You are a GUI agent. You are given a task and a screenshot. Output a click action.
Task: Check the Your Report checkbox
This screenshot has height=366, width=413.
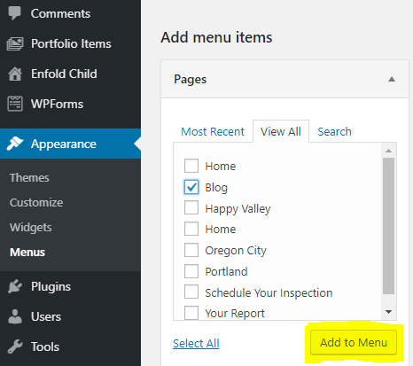coord(191,313)
